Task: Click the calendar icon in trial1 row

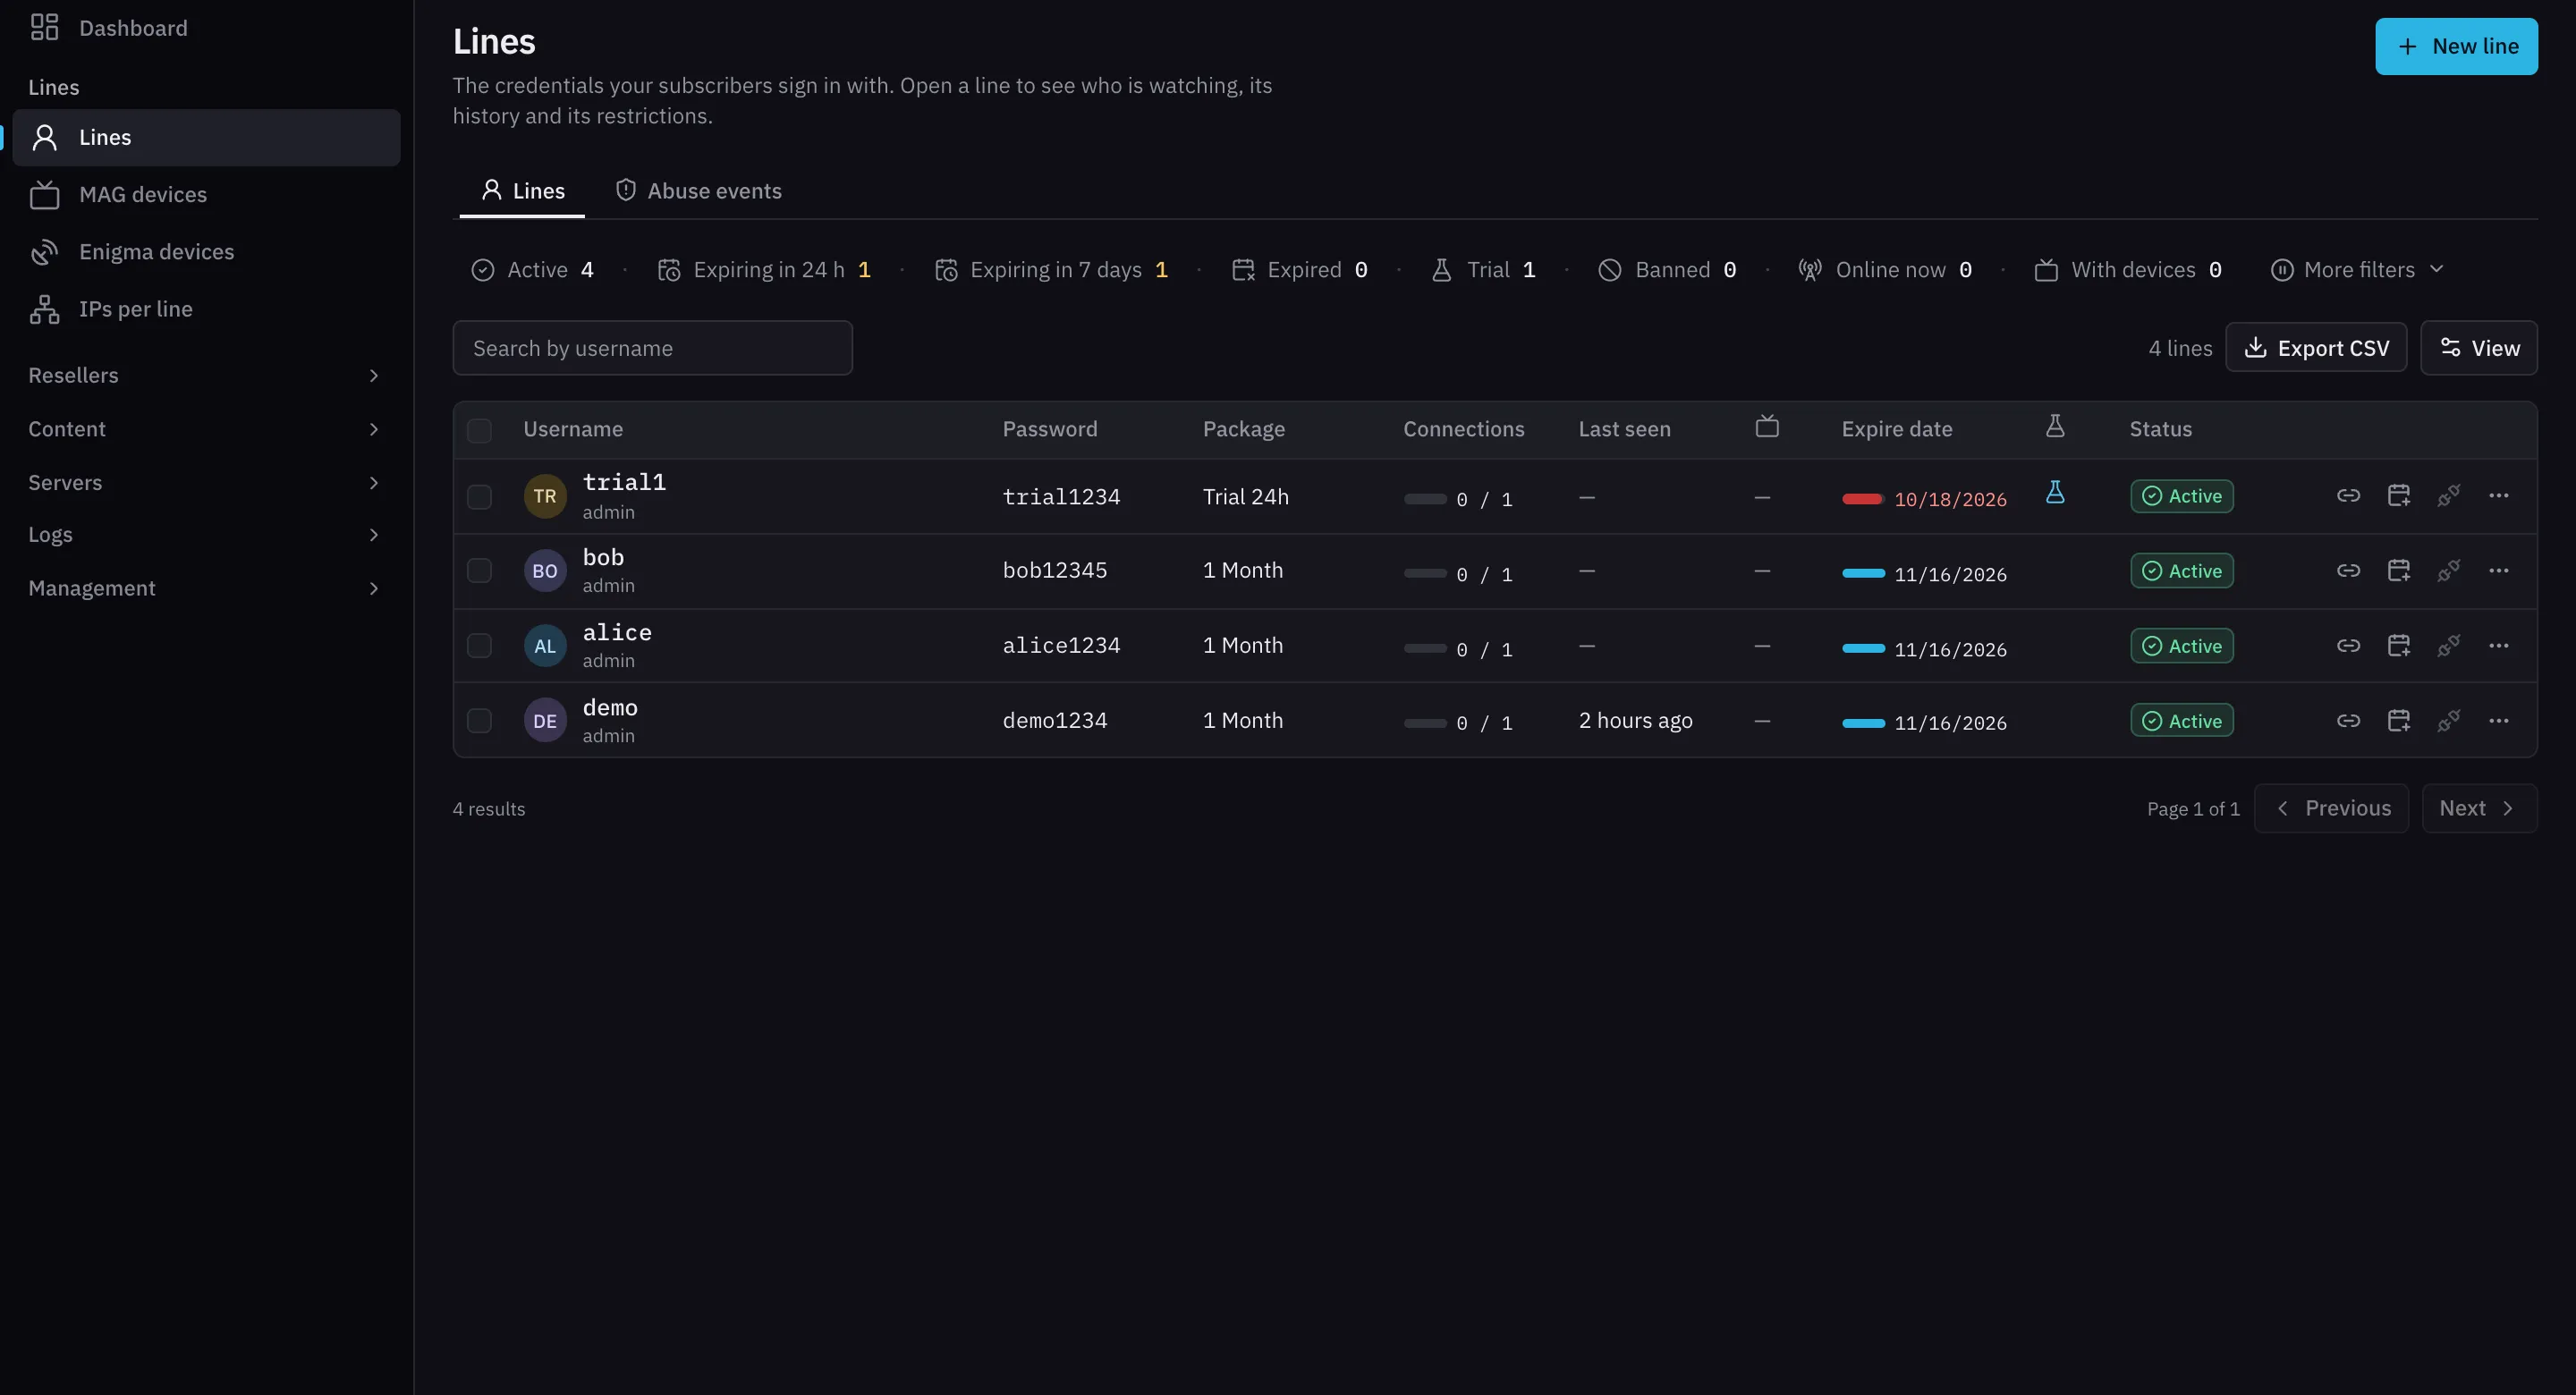Action: pyautogui.click(x=2398, y=496)
